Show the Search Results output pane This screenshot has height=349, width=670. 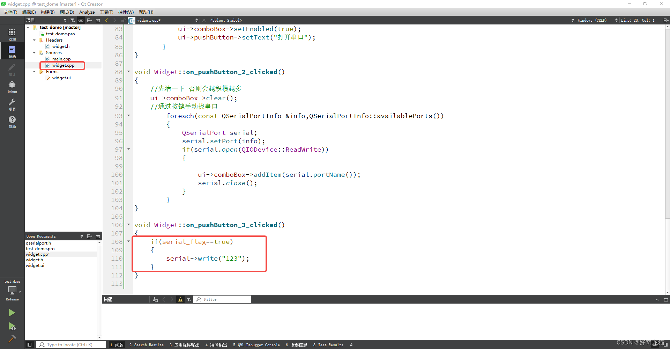click(x=147, y=345)
